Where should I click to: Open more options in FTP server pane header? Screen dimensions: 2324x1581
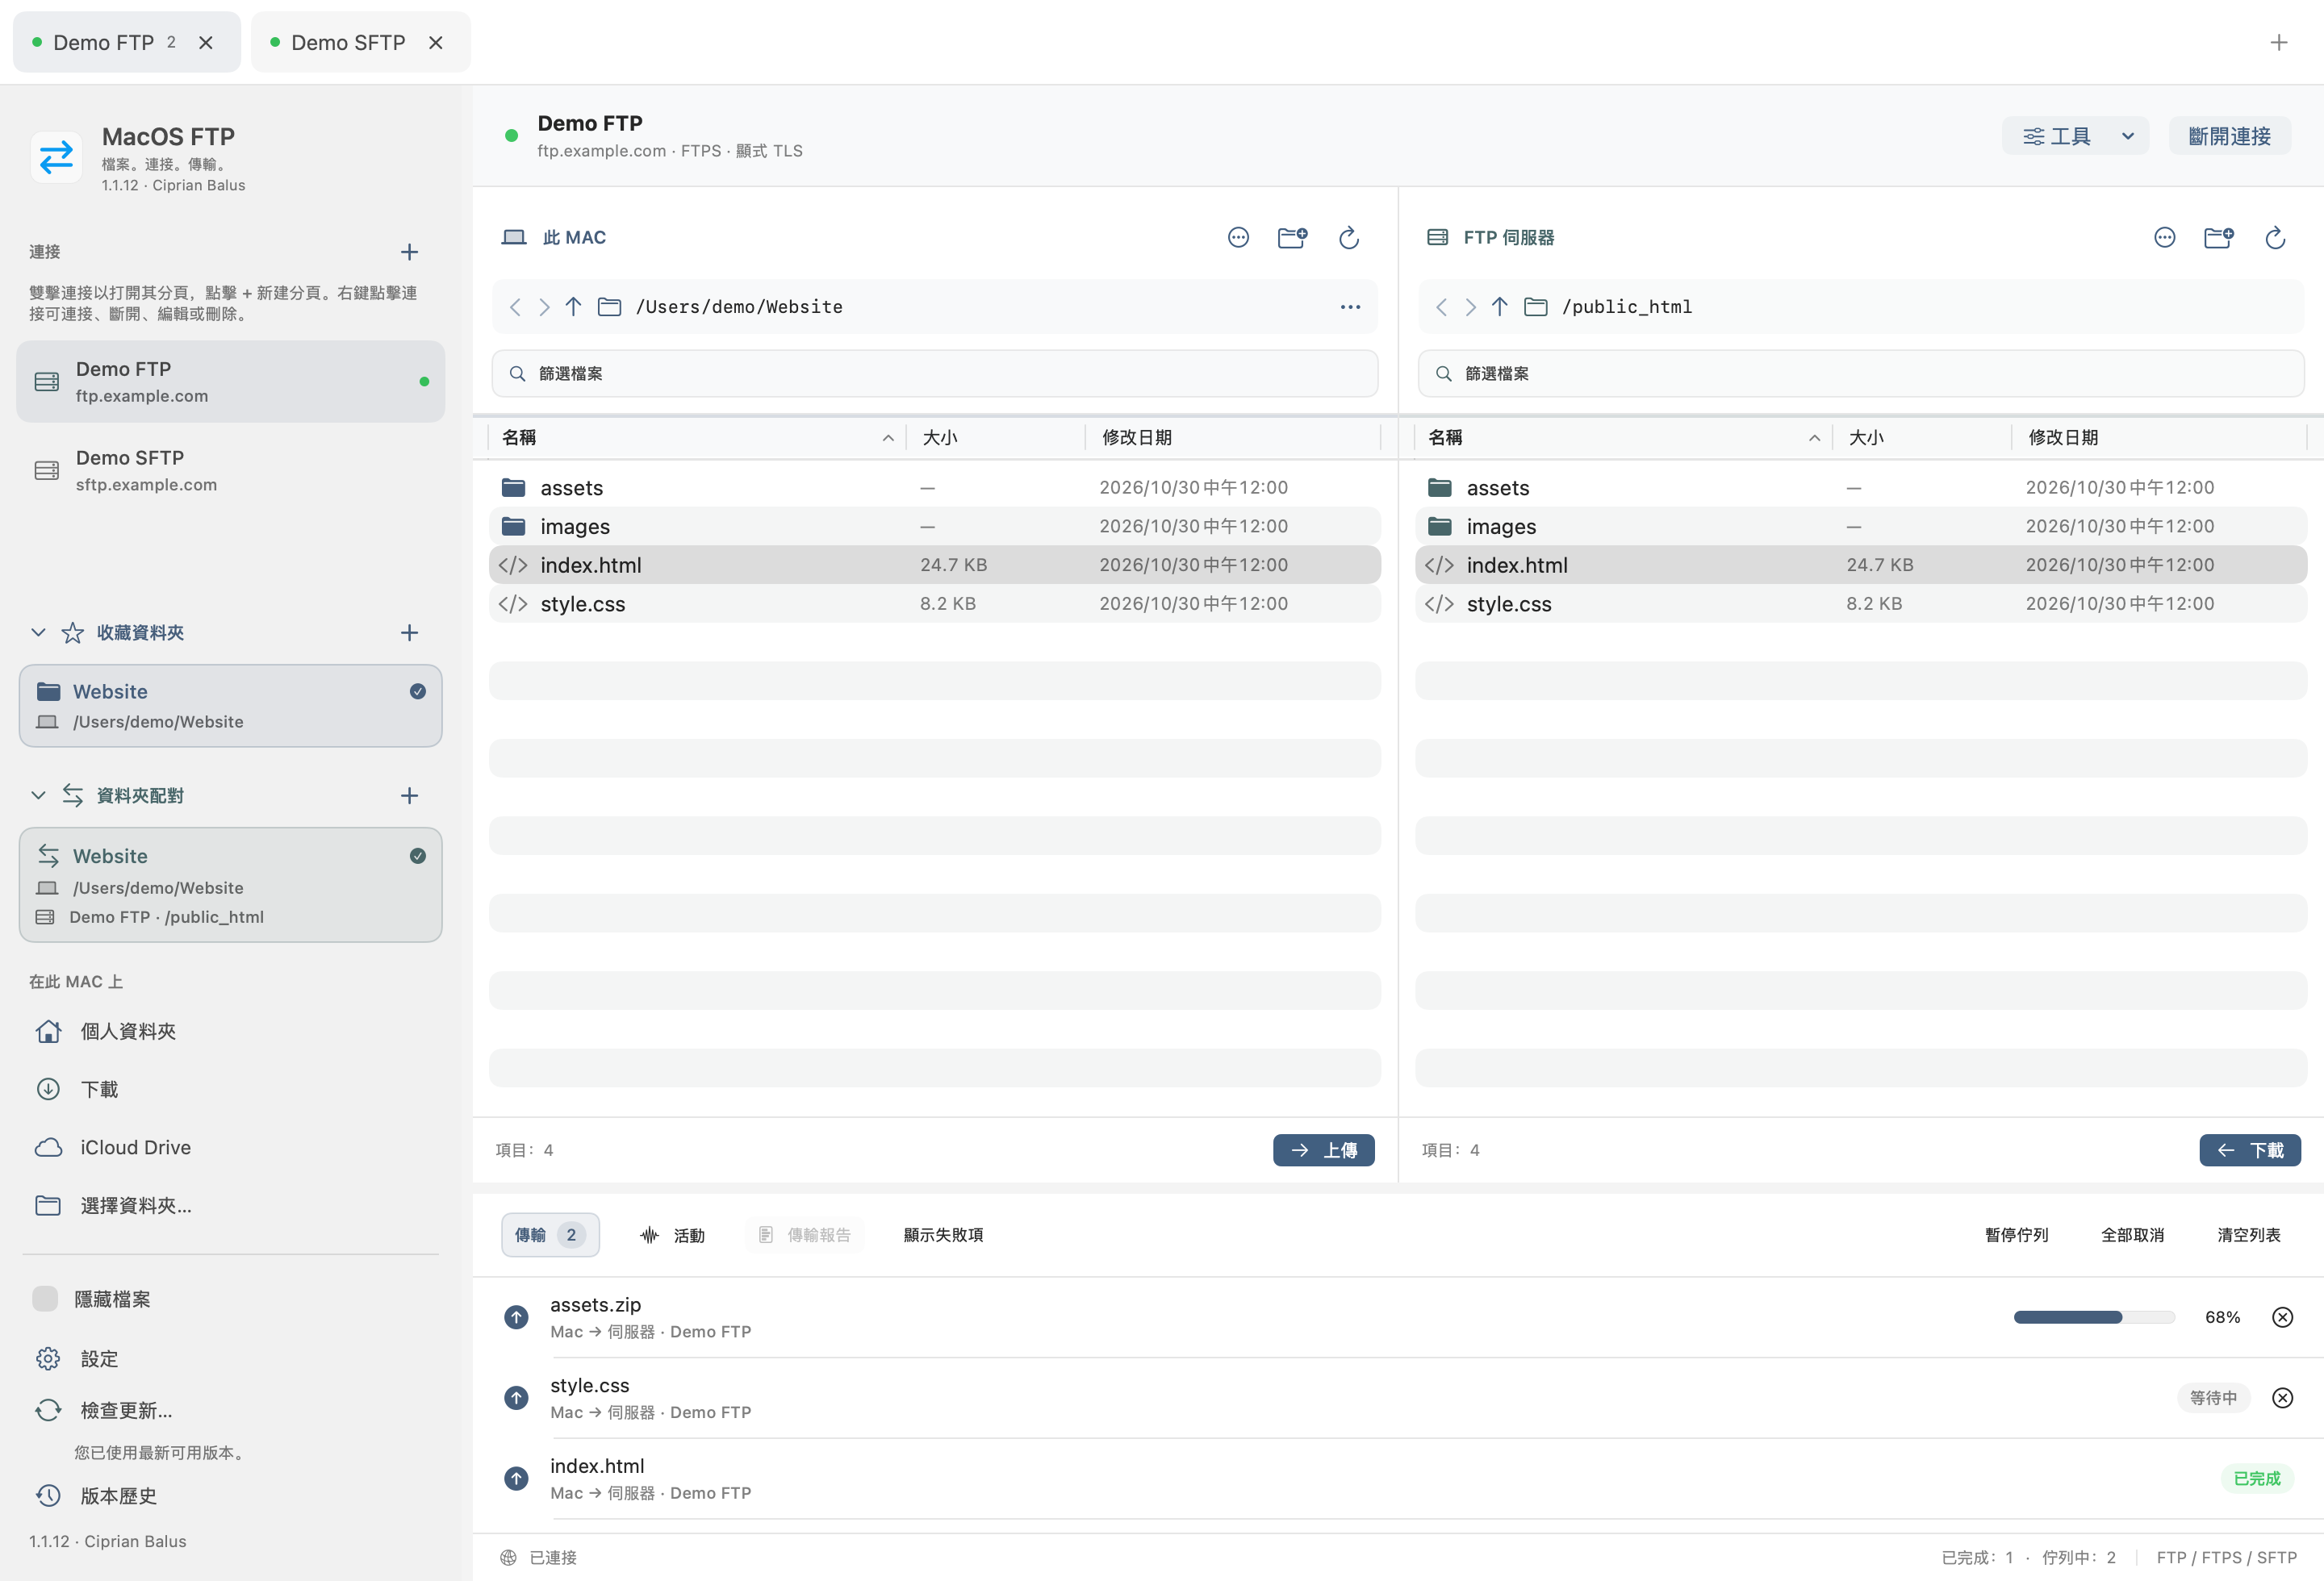click(2164, 238)
